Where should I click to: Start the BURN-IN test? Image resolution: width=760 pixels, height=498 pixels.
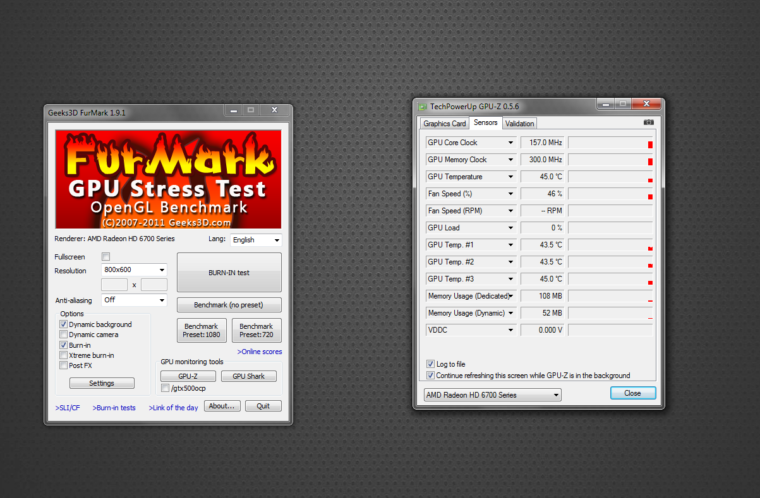click(x=229, y=272)
